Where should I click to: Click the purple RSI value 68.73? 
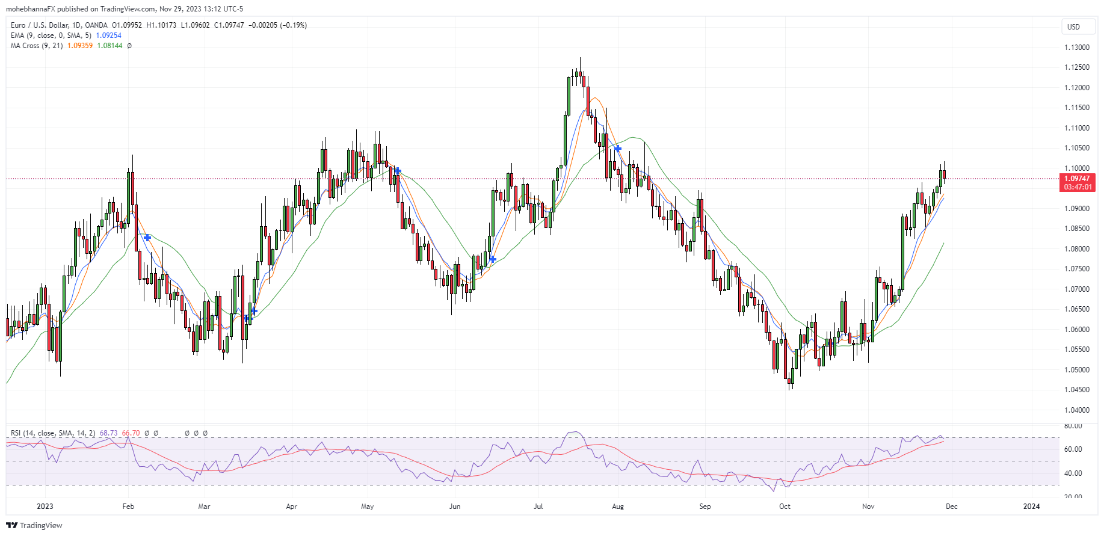click(109, 433)
